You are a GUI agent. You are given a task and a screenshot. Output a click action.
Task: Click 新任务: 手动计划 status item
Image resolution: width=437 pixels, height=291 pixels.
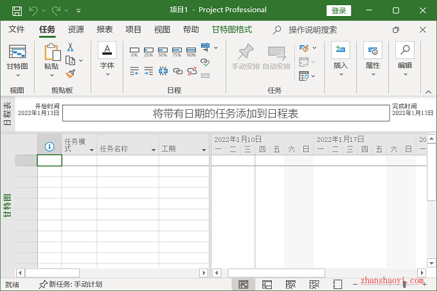(x=71, y=285)
